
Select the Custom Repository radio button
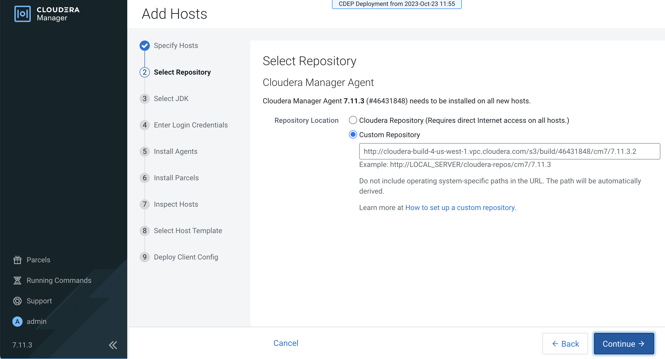pyautogui.click(x=353, y=135)
